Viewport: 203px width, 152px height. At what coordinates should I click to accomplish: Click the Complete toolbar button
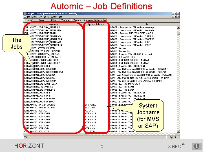click(89, 20)
